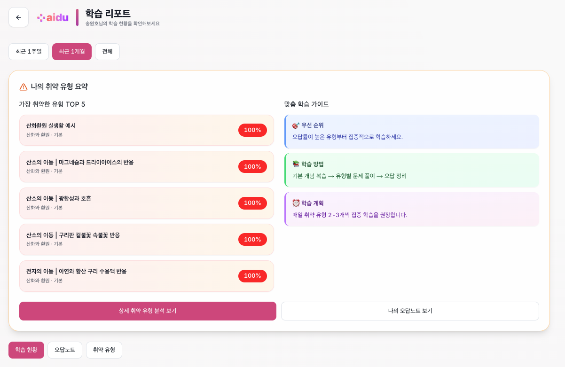
Task: Switch to the 학습 현황 tab
Action: point(26,350)
